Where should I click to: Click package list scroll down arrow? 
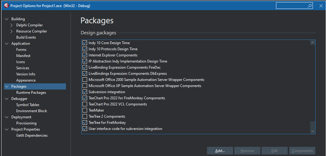pyautogui.click(x=313, y=131)
